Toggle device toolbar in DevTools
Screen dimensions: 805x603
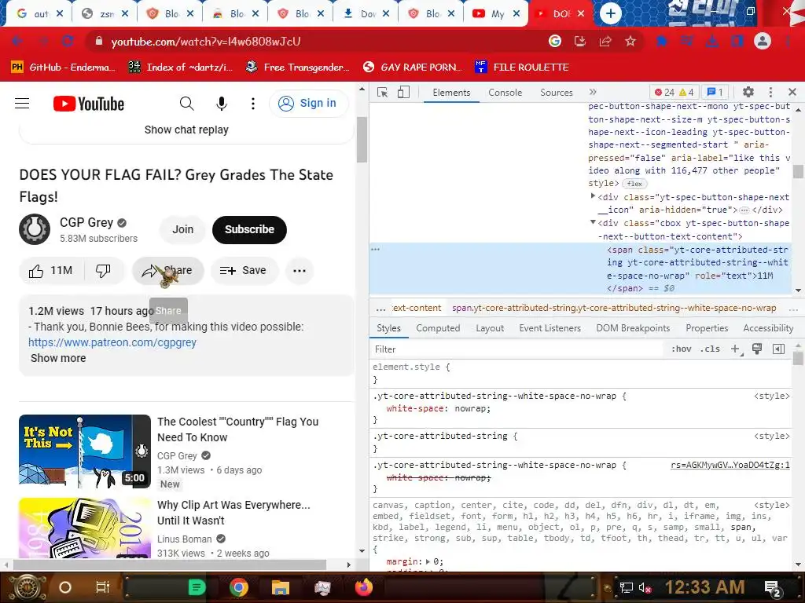point(403,93)
